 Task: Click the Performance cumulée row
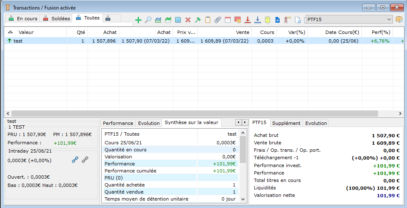coord(170,171)
